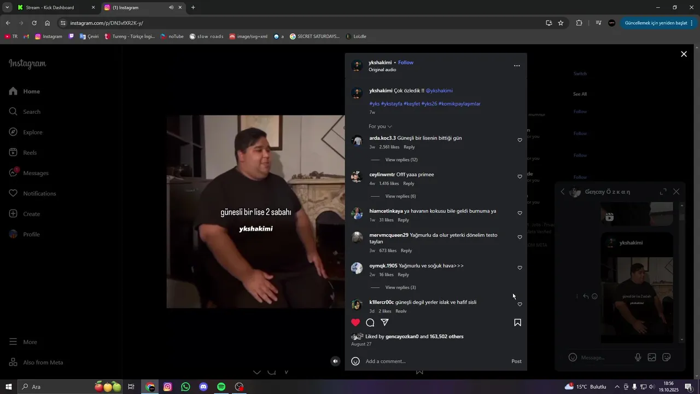Image resolution: width=700 pixels, height=394 pixels.
Task: Go to Home in Instagram sidebar
Action: pyautogui.click(x=25, y=91)
